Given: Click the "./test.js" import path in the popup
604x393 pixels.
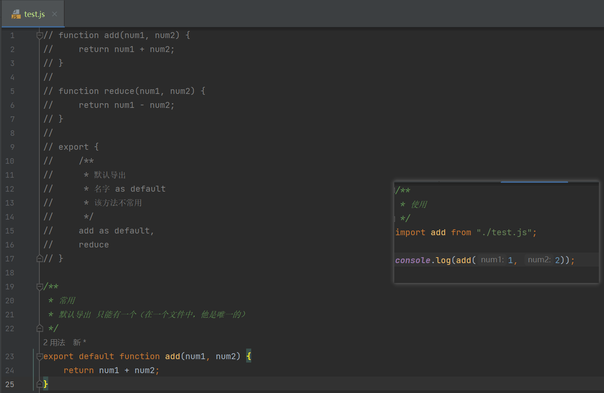Looking at the screenshot, I should click(504, 232).
